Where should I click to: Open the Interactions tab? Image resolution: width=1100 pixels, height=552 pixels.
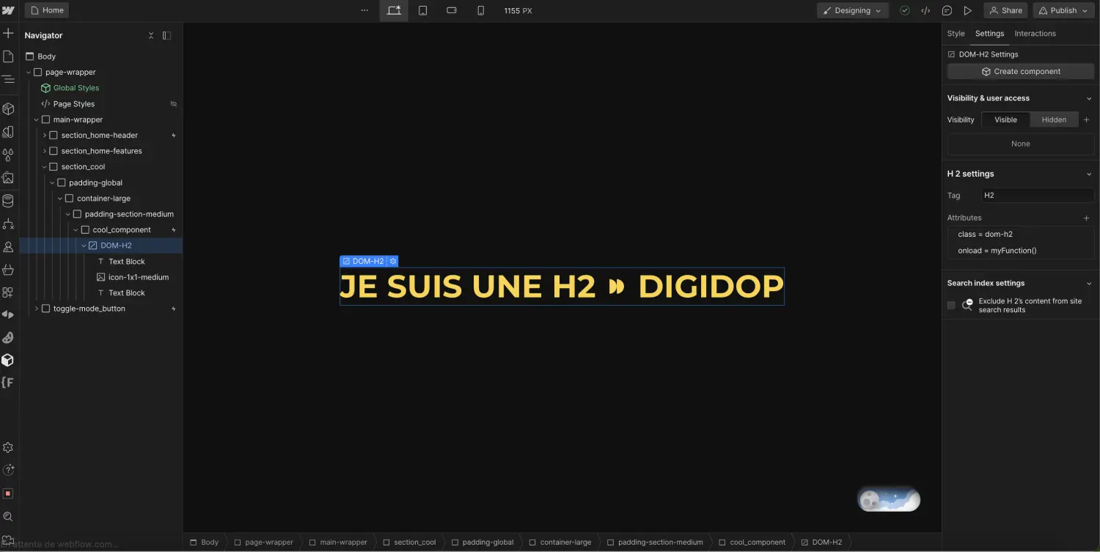[1035, 33]
